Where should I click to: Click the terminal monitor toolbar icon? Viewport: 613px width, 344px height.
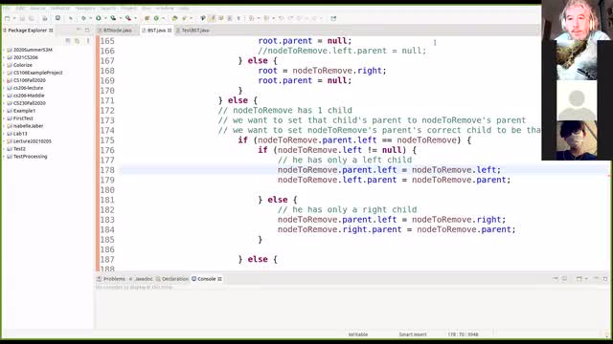click(57, 18)
